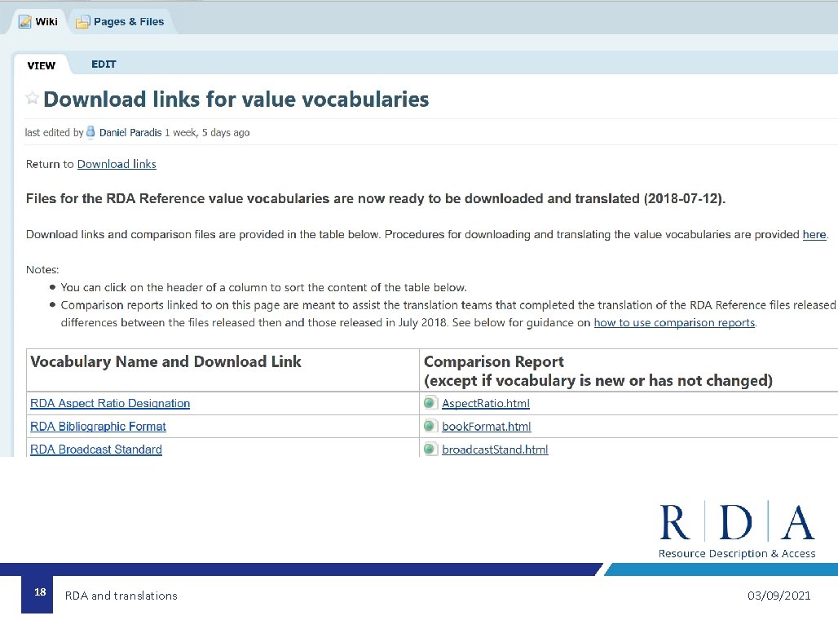Click the footer date 03/09/2021
The image size is (838, 629).
[x=778, y=596]
